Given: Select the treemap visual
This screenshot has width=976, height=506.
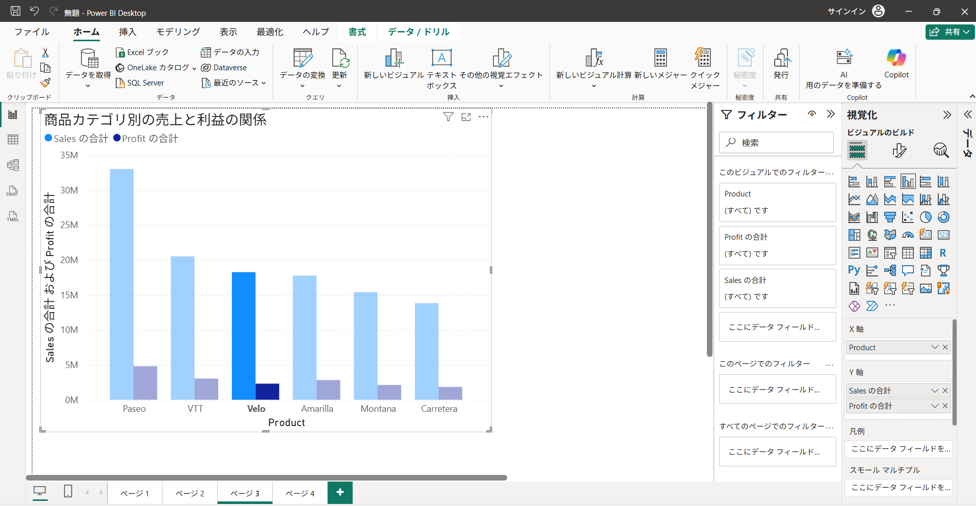Looking at the screenshot, I should (x=854, y=235).
